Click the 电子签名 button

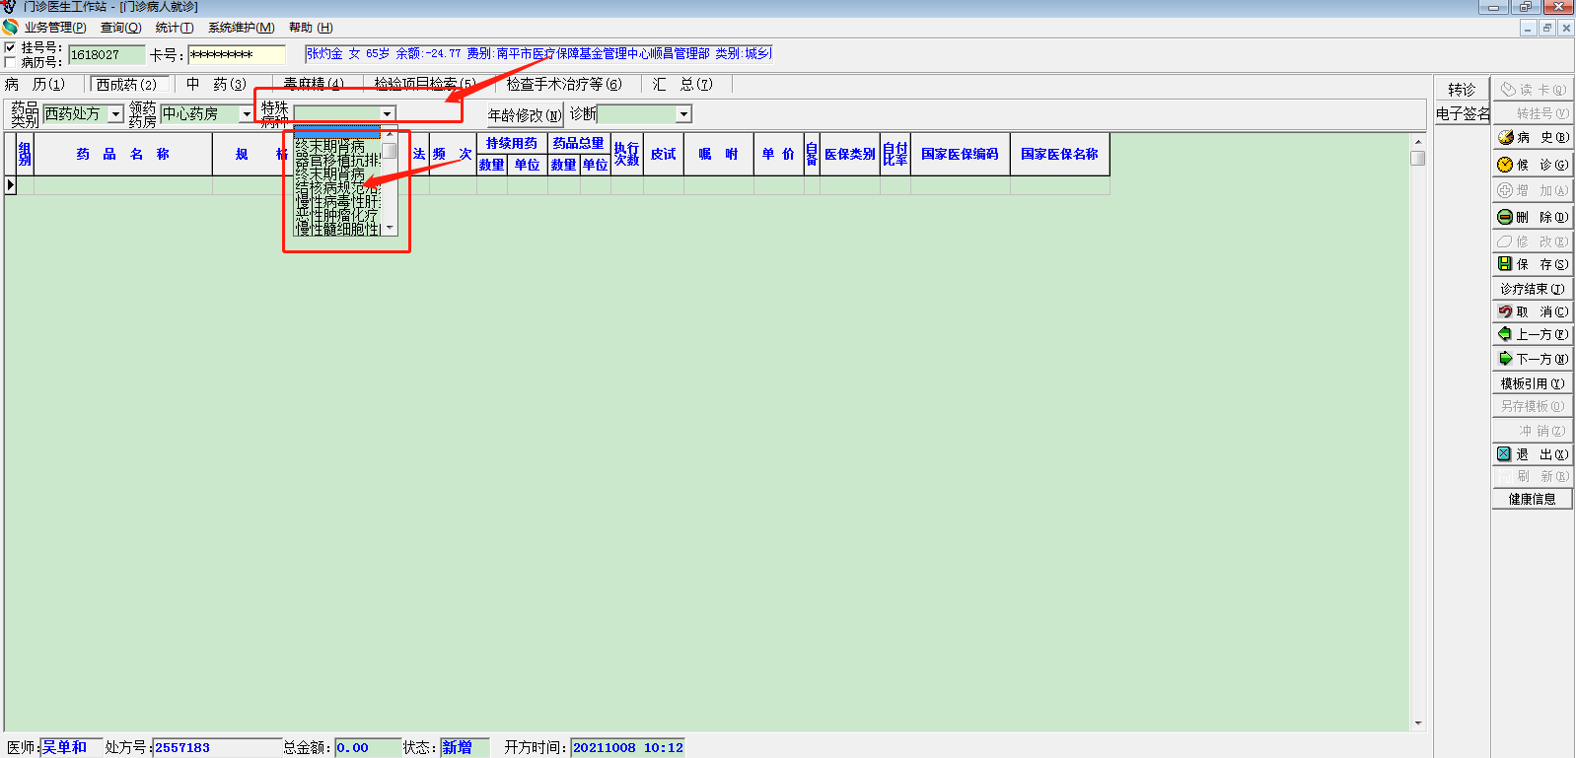1463,114
